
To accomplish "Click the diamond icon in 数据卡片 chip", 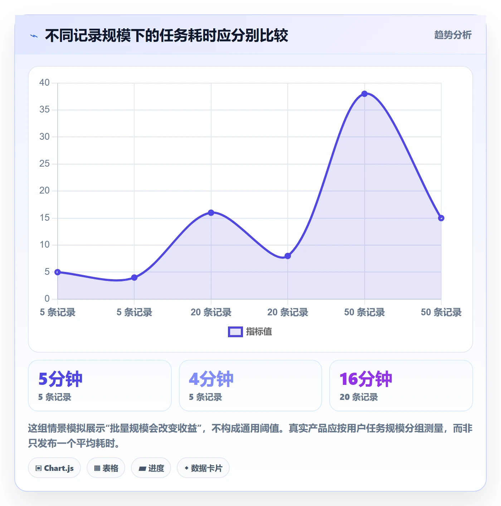I will 186,468.
